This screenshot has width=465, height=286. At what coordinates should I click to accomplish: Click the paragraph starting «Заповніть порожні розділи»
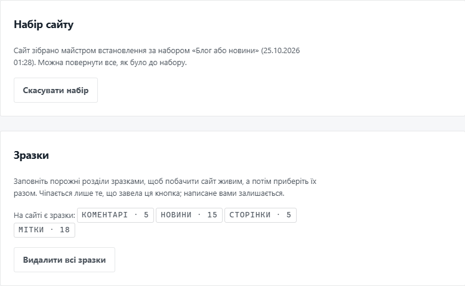click(165, 187)
